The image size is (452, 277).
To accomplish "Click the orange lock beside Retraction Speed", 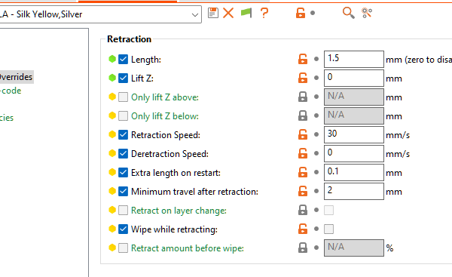I will tap(303, 134).
